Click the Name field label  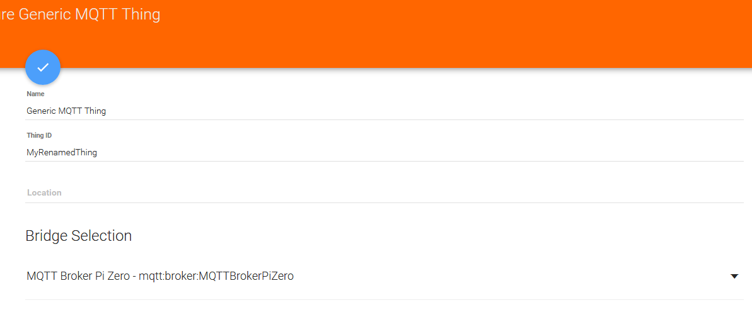click(35, 94)
